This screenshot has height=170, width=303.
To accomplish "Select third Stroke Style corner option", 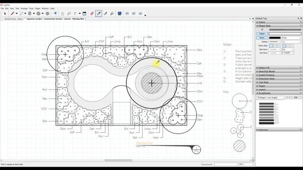I will pyautogui.click(x=278, y=46).
